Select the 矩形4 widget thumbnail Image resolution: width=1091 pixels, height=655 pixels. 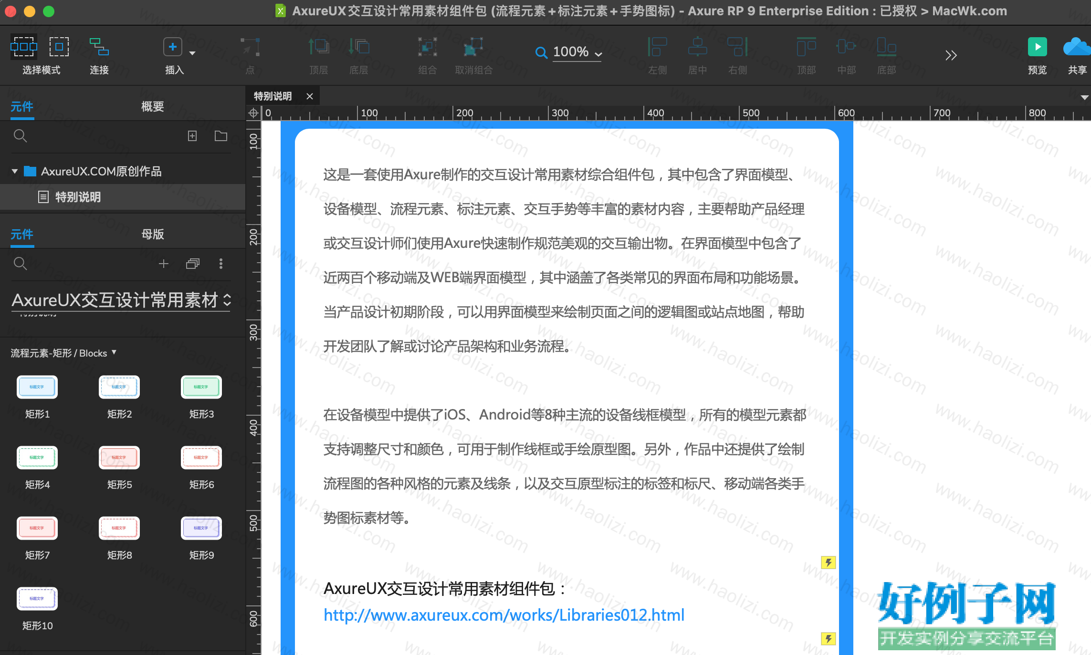pyautogui.click(x=37, y=458)
